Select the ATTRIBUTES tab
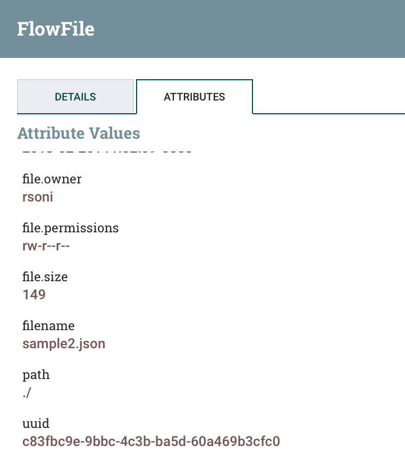Image resolution: width=405 pixels, height=471 pixels. (x=195, y=97)
